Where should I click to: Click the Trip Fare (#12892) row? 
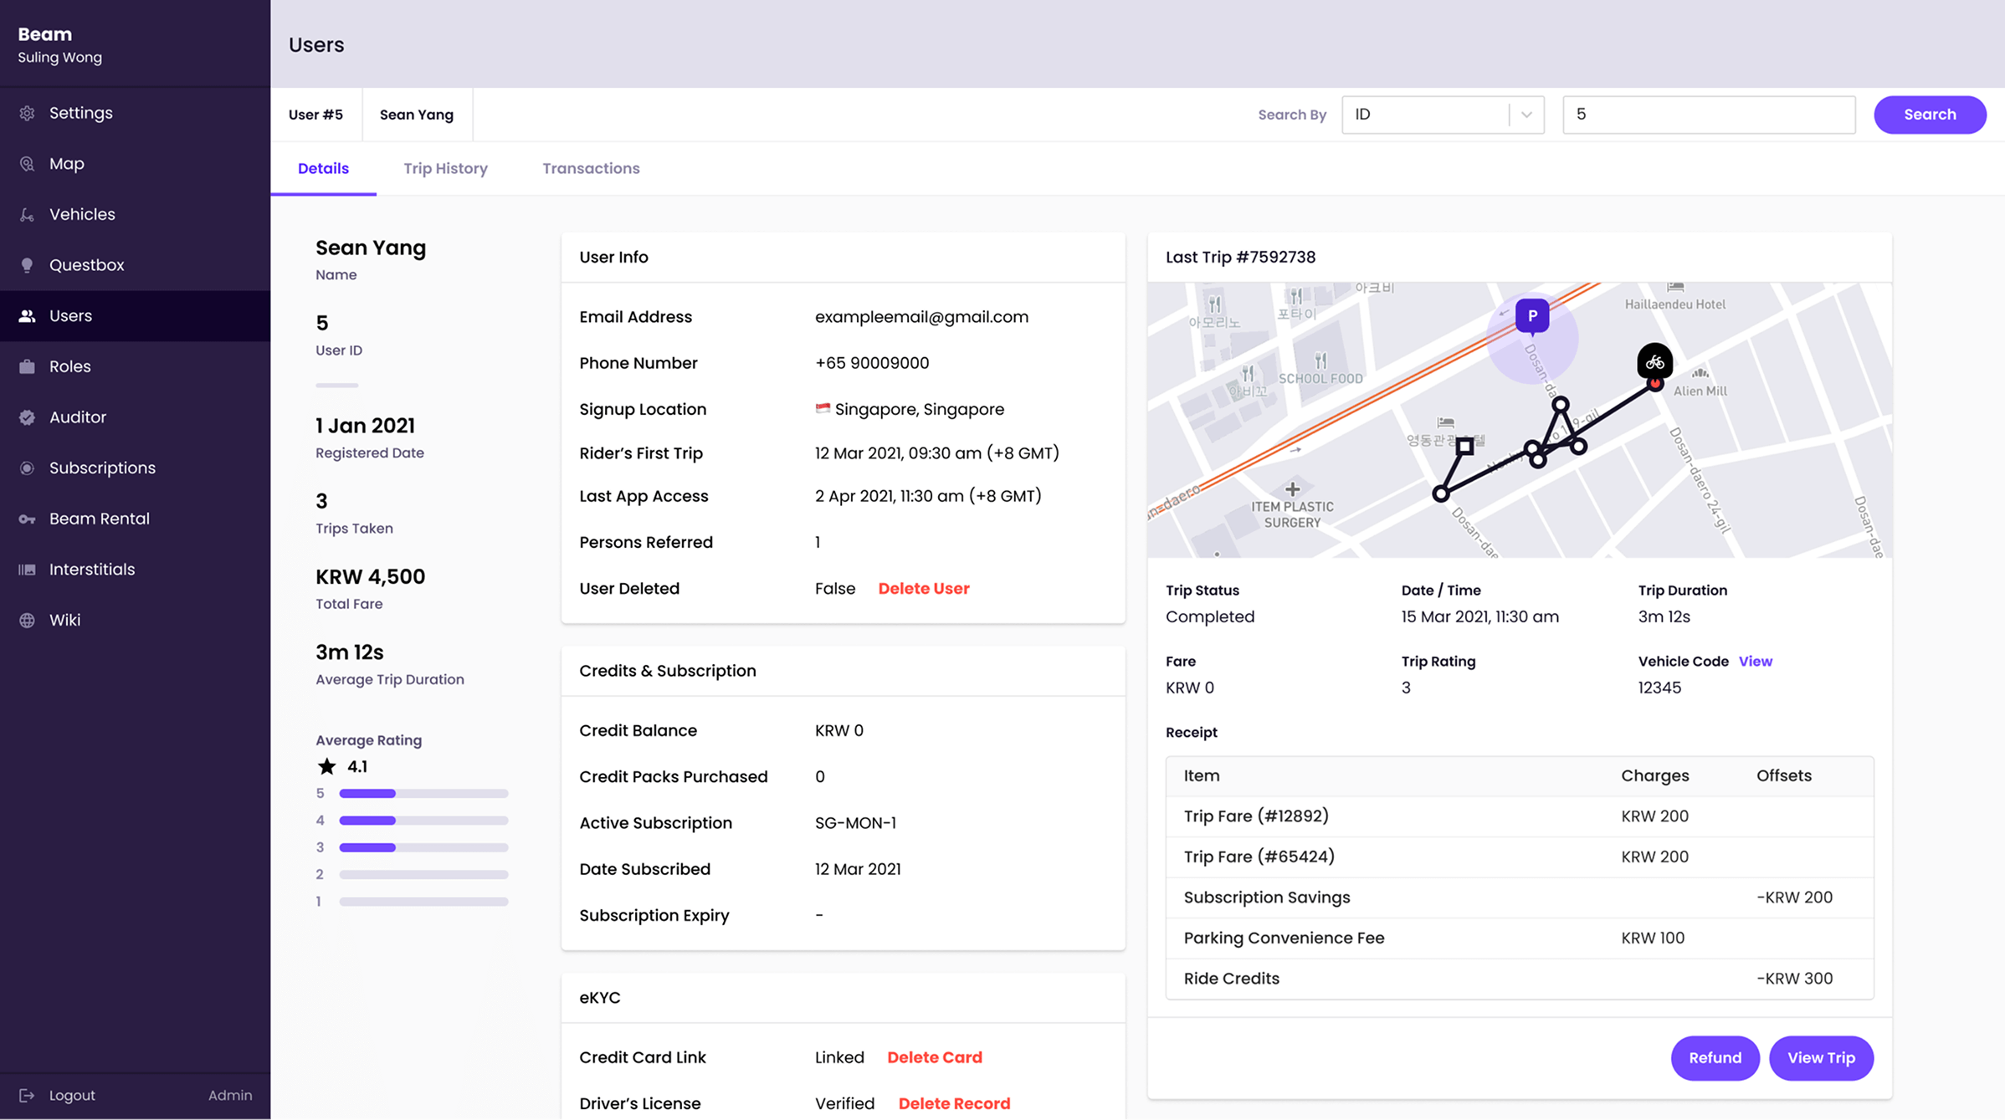pyautogui.click(x=1519, y=816)
